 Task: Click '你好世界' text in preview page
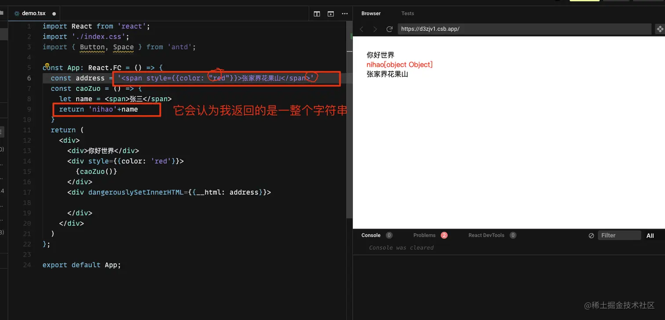coord(380,55)
